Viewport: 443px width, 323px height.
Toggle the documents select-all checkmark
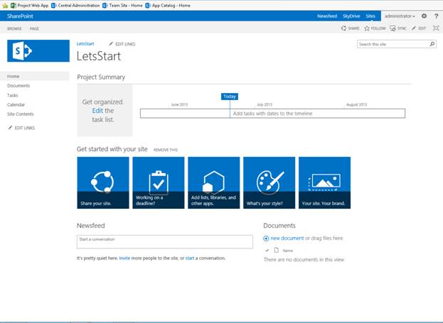pyautogui.click(x=267, y=250)
